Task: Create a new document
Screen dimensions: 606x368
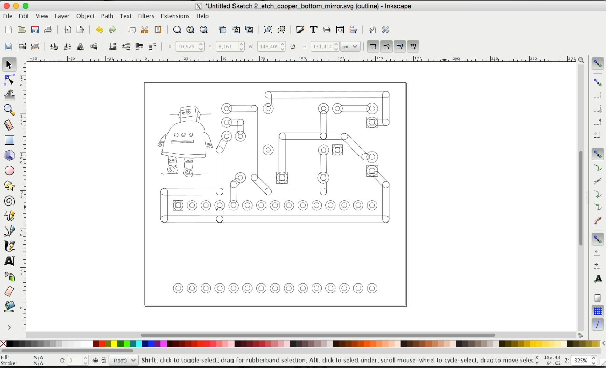Action: coord(9,30)
